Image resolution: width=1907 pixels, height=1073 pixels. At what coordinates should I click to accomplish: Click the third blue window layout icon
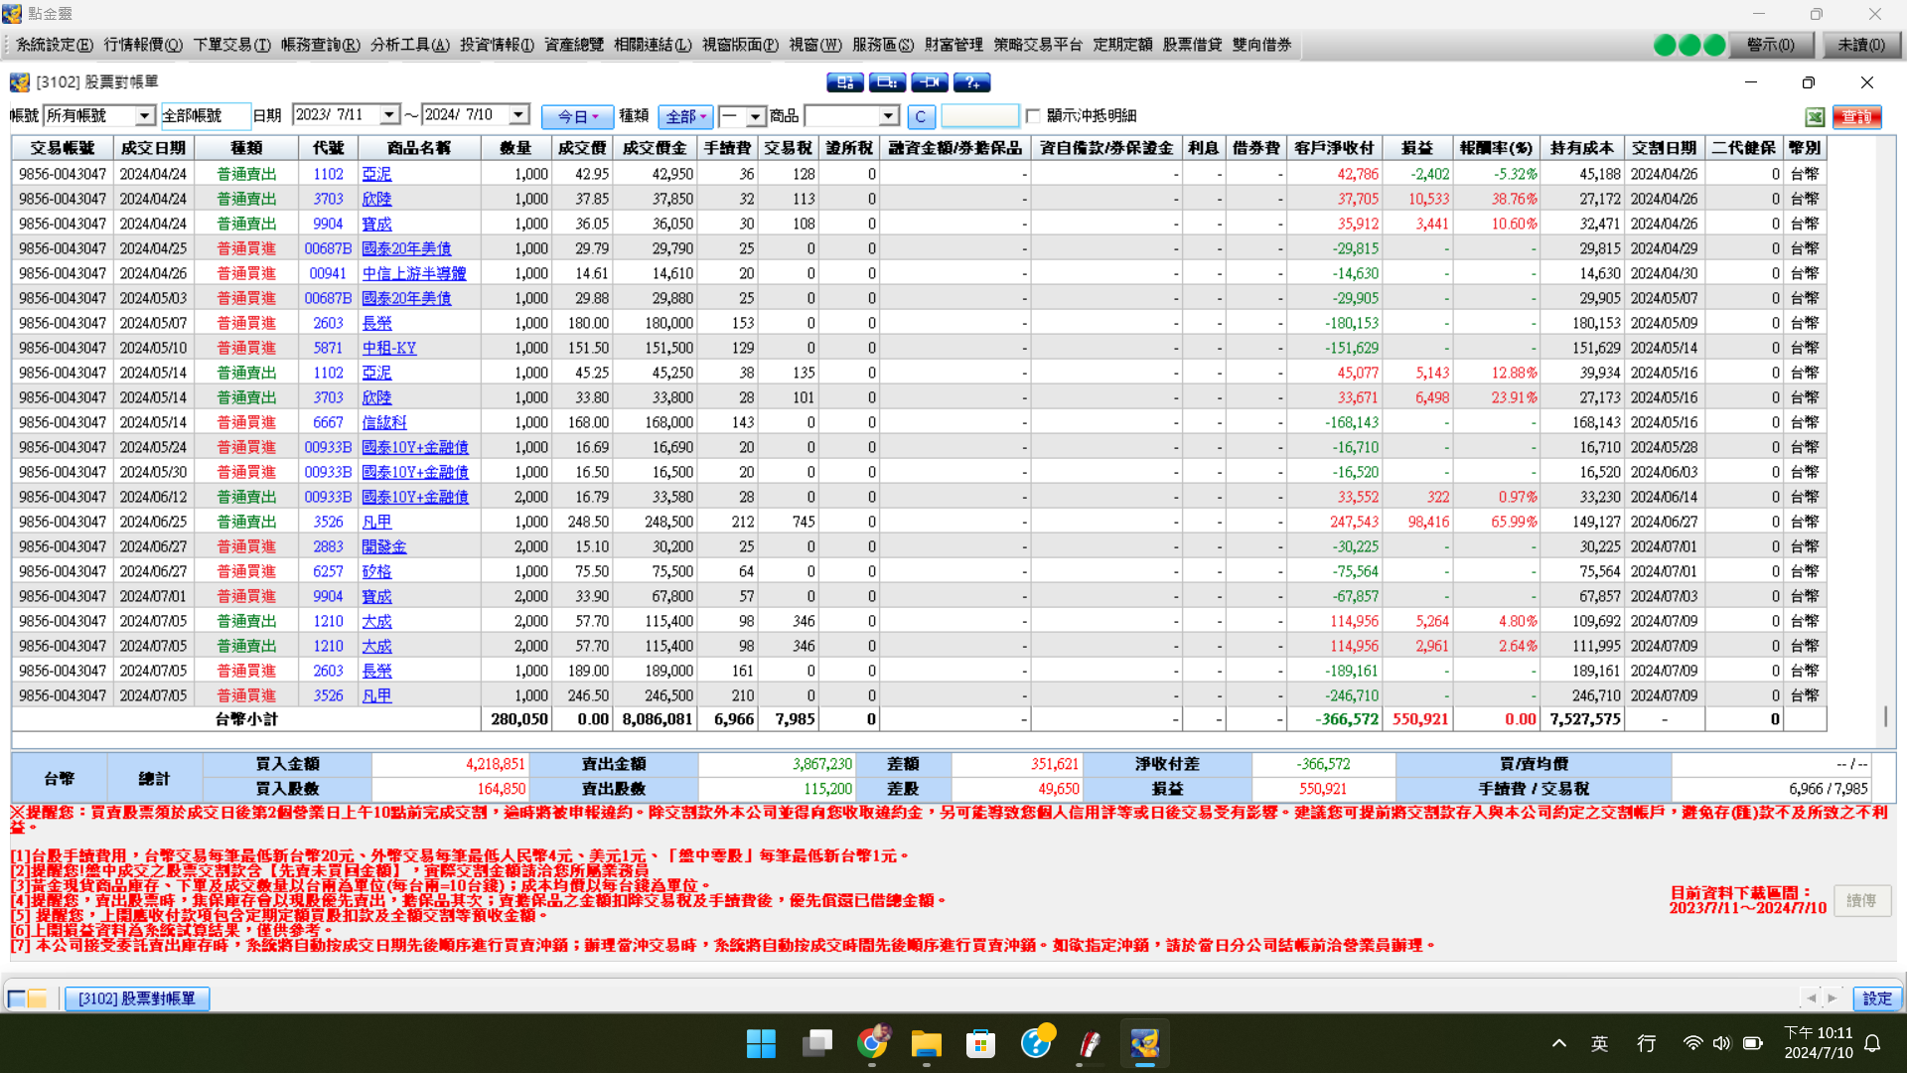930,82
